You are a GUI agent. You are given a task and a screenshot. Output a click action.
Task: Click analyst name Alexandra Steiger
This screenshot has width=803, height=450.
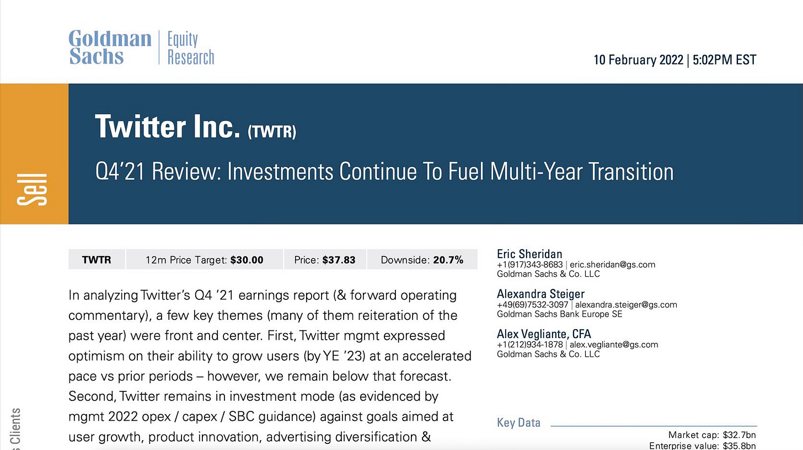[540, 294]
